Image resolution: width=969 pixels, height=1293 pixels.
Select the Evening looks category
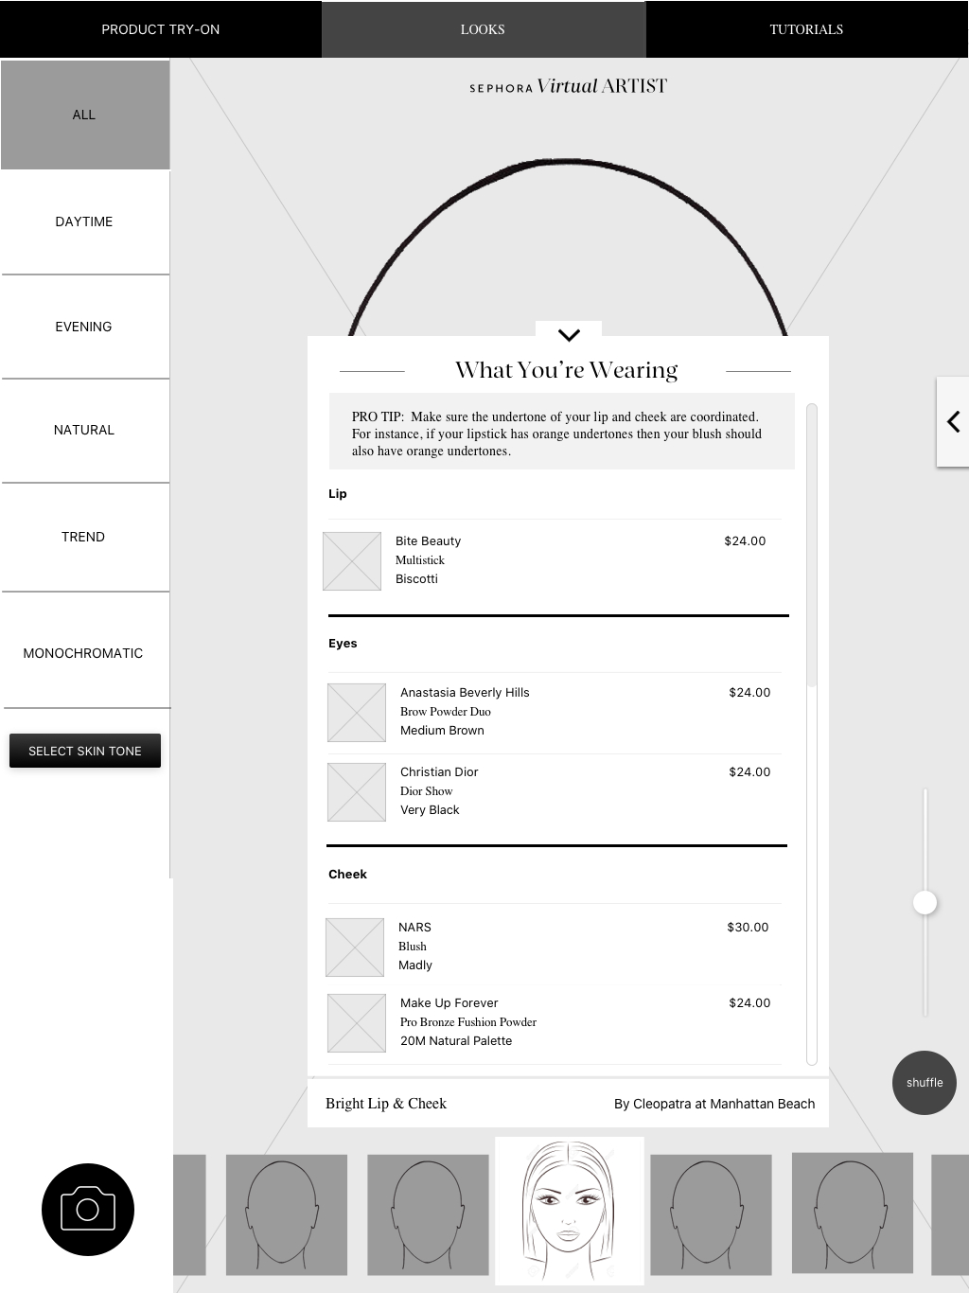85,327
